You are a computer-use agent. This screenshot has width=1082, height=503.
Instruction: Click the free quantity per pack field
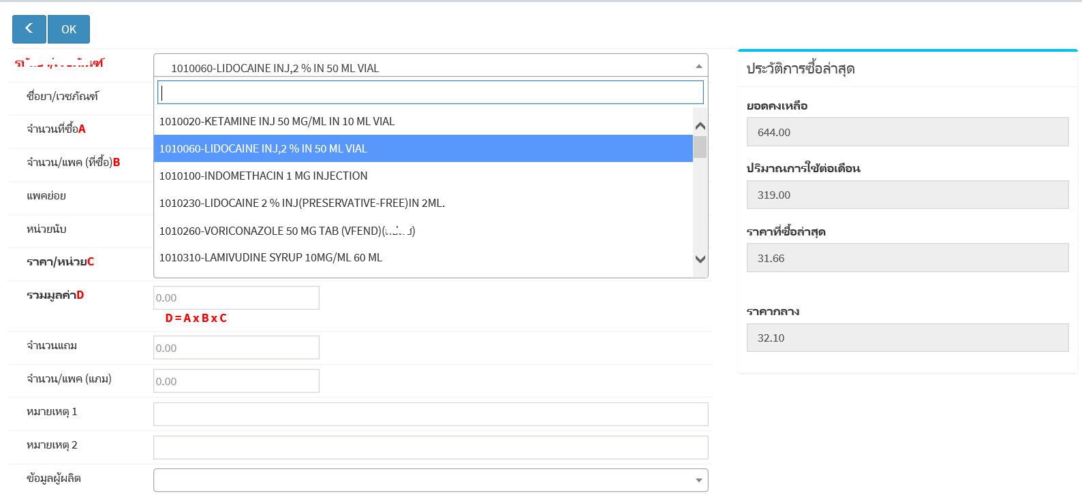236,381
